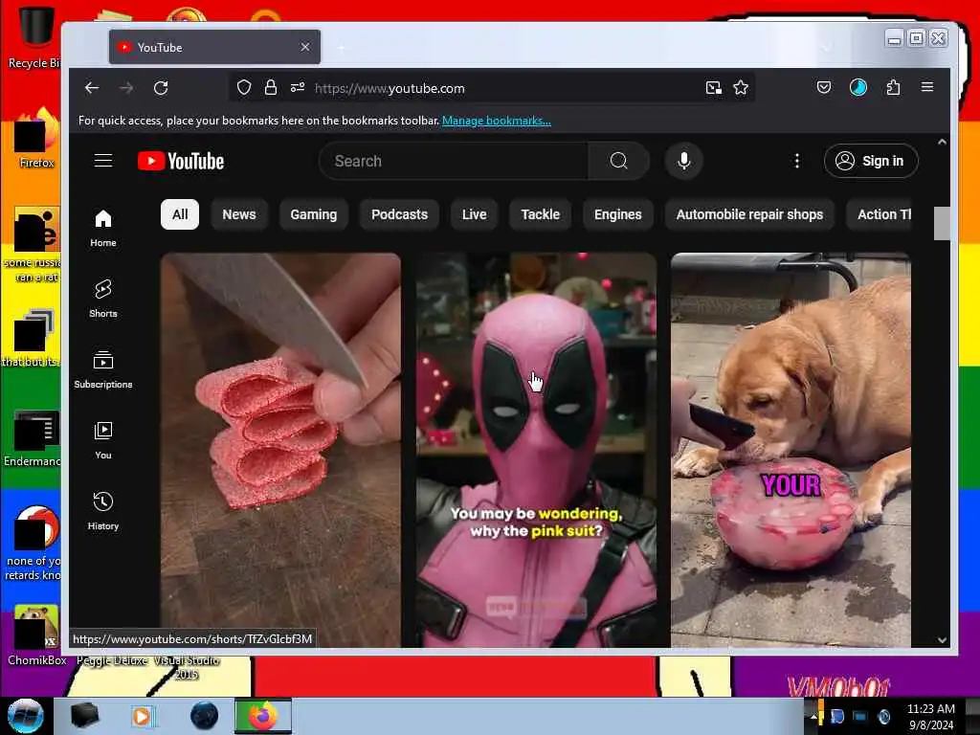Reload the YouTube page
Viewport: 980px width, 735px height.
coord(161,88)
